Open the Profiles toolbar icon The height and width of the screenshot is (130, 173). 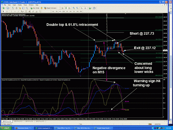tap(7, 8)
